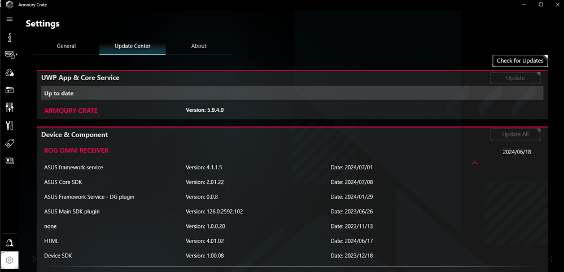
Task: Open the Device keyboard-mouse icon
Action: pyautogui.click(x=10, y=55)
